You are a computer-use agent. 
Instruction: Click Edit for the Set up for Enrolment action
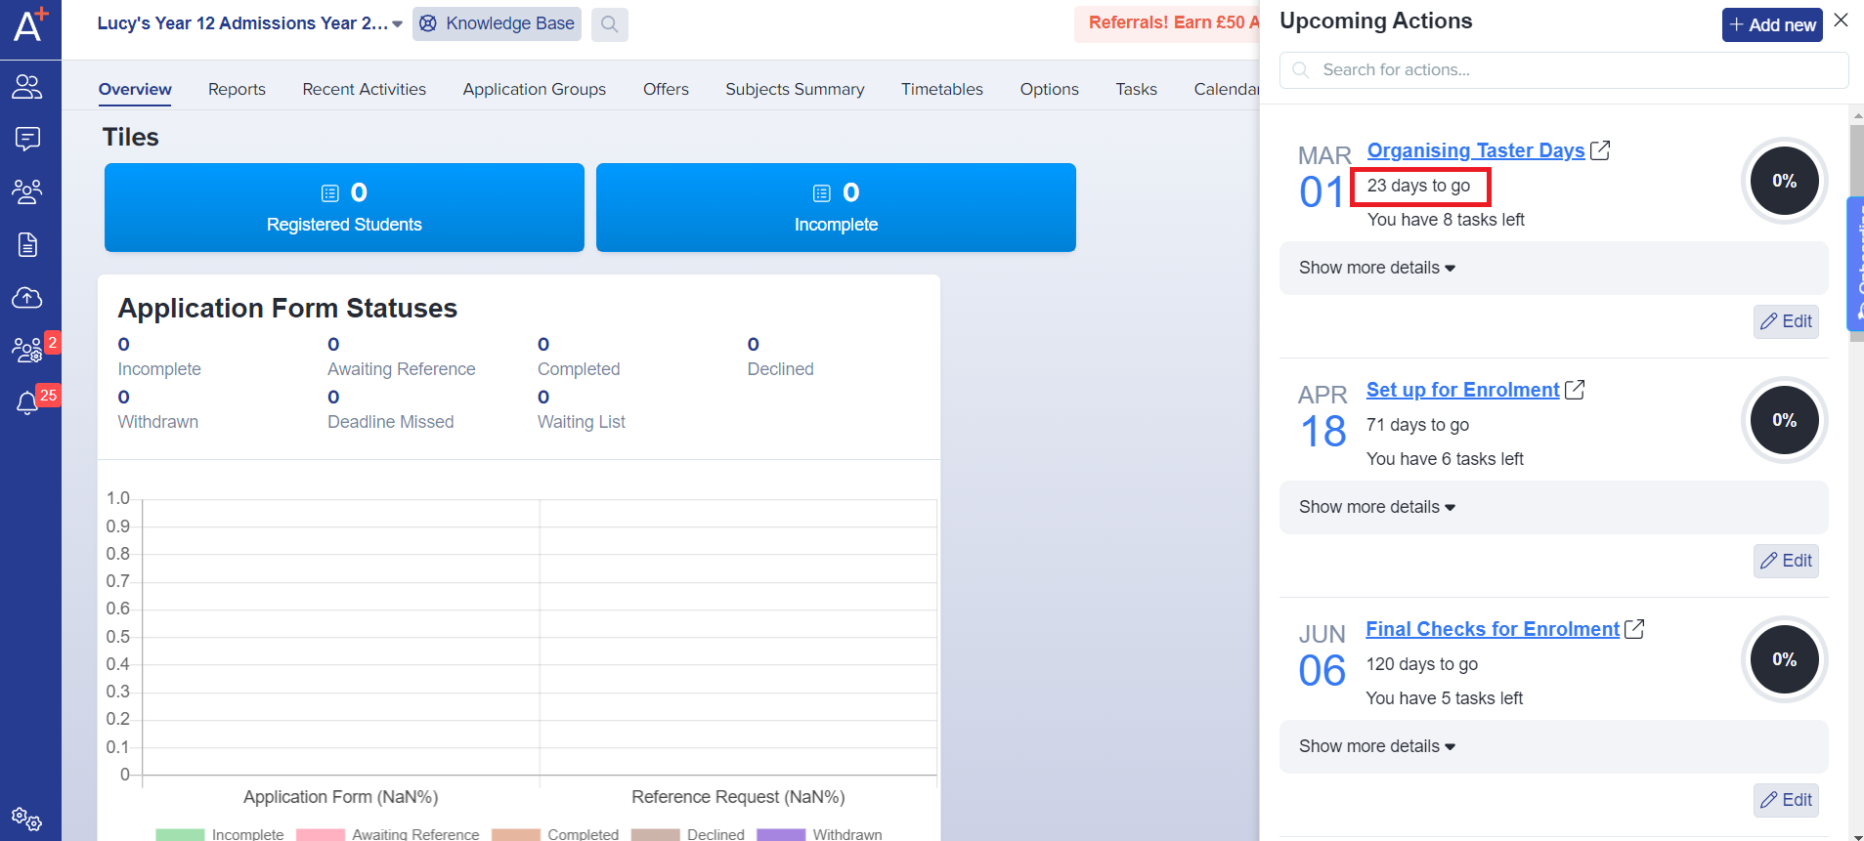(x=1786, y=561)
